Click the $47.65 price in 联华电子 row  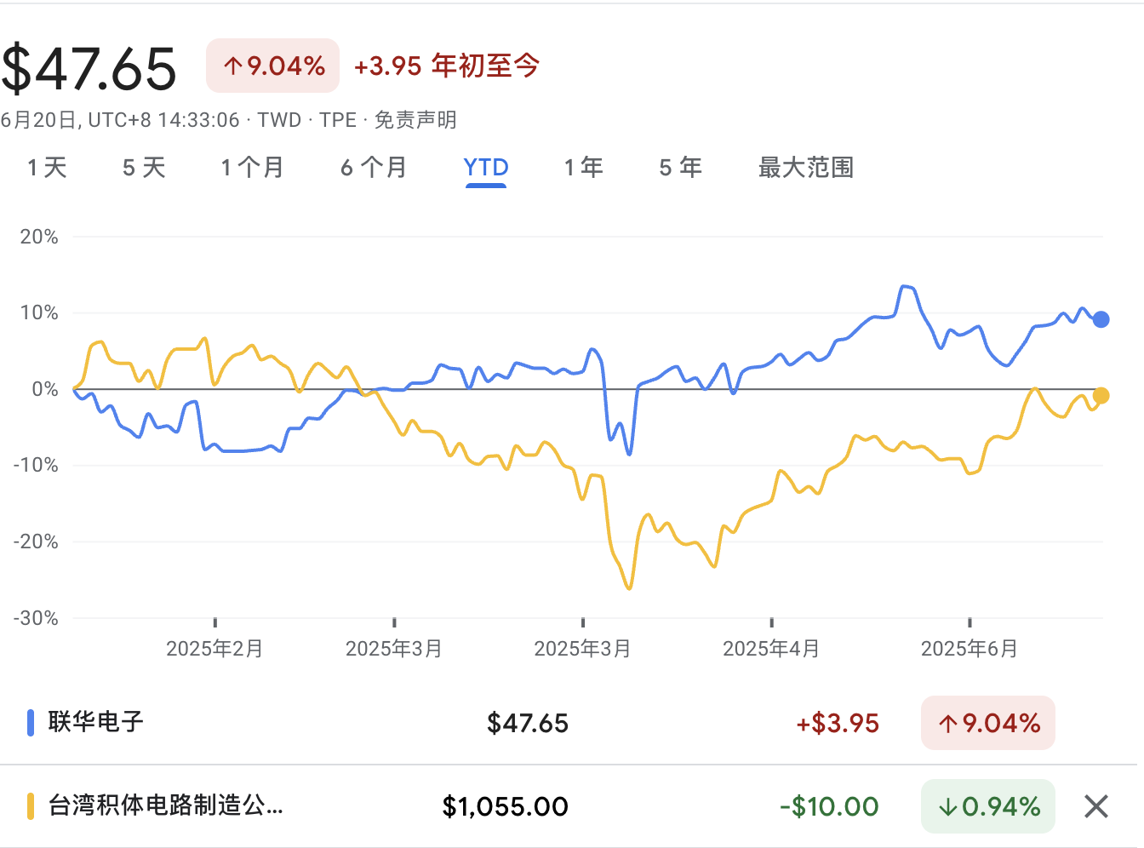click(528, 723)
